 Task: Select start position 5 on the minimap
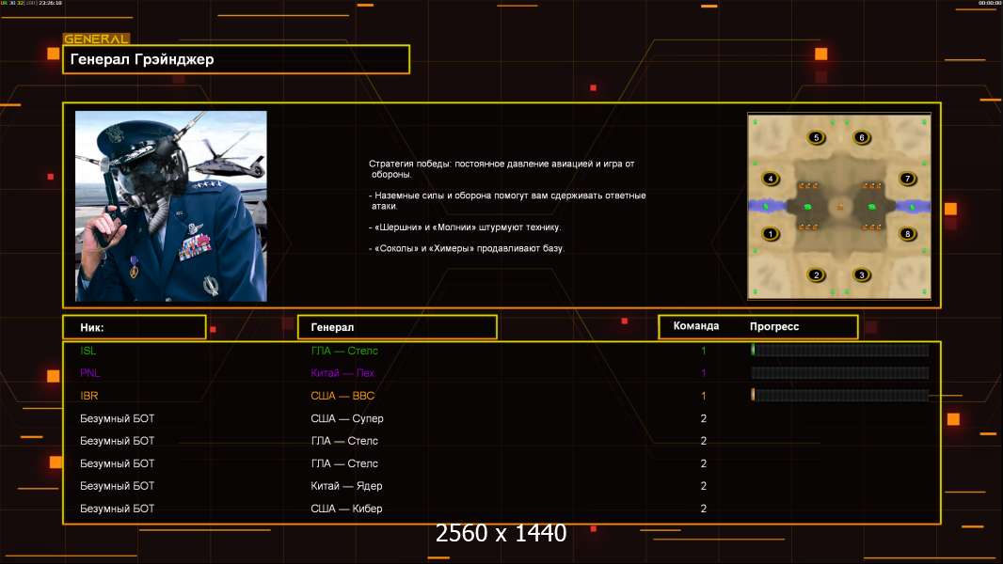pyautogui.click(x=816, y=138)
